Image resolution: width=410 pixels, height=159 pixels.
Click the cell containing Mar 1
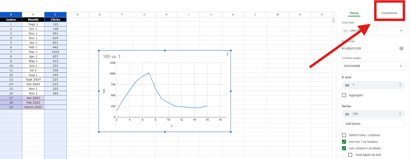pos(33,52)
